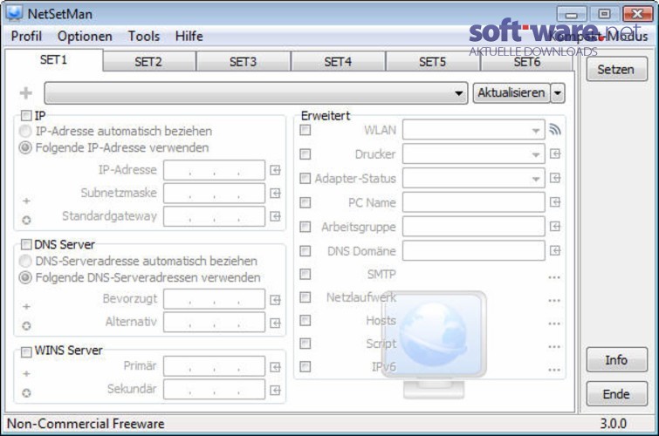Tick the Drucker checkbox
The width and height of the screenshot is (659, 436).
(x=305, y=154)
